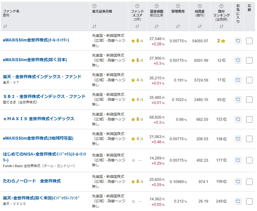Favorite eMAXIS Slim 3地域均等型 heart icon

[238, 139]
